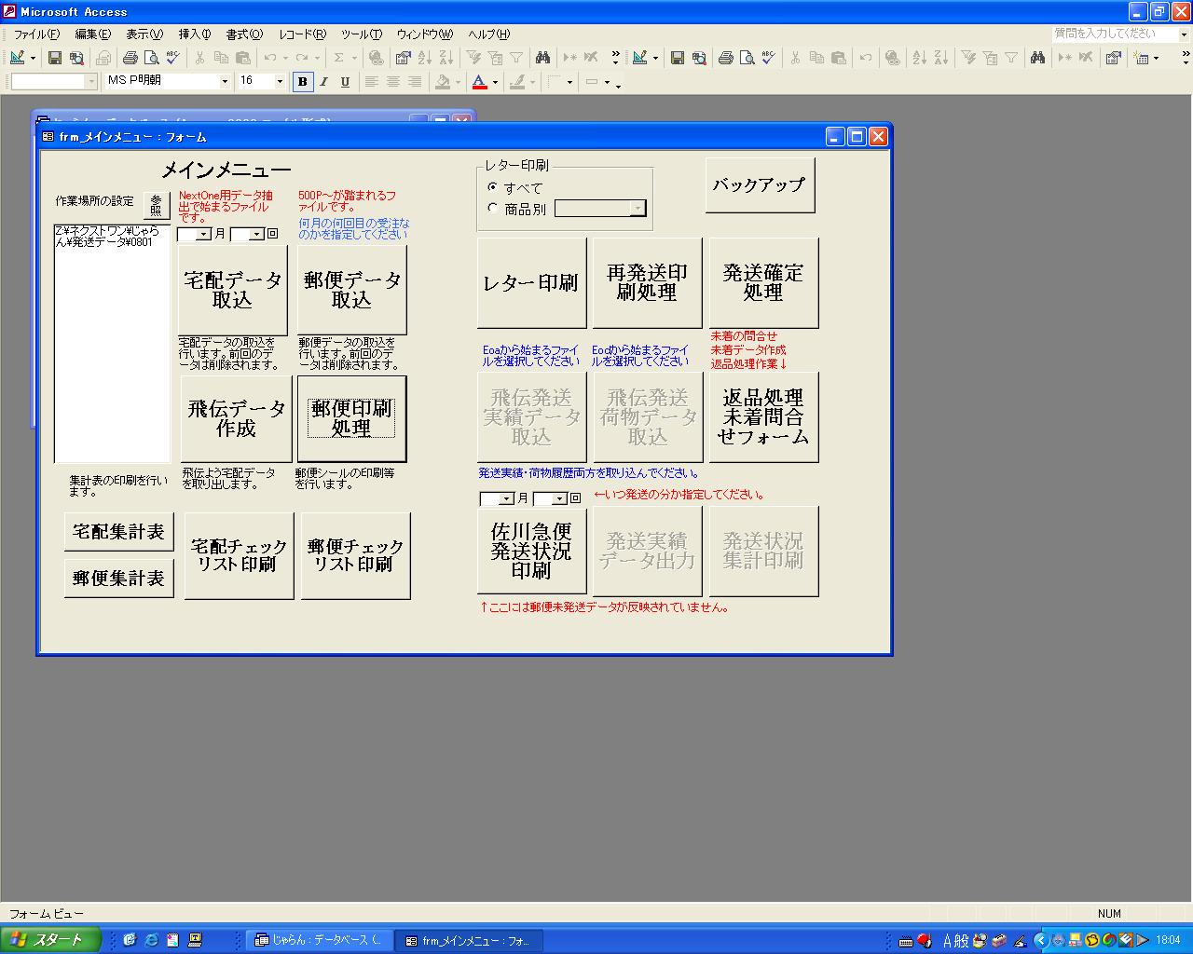The width and height of the screenshot is (1193, 954).
Task: Click the New Object icon in toolbar
Action: (x=1141, y=58)
